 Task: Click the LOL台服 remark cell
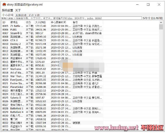click(78, 51)
